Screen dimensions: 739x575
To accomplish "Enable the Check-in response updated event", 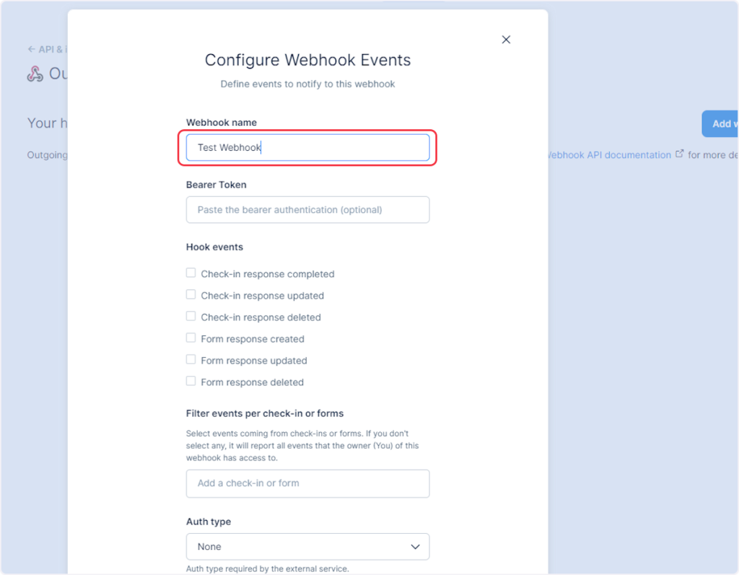I will tap(191, 295).
